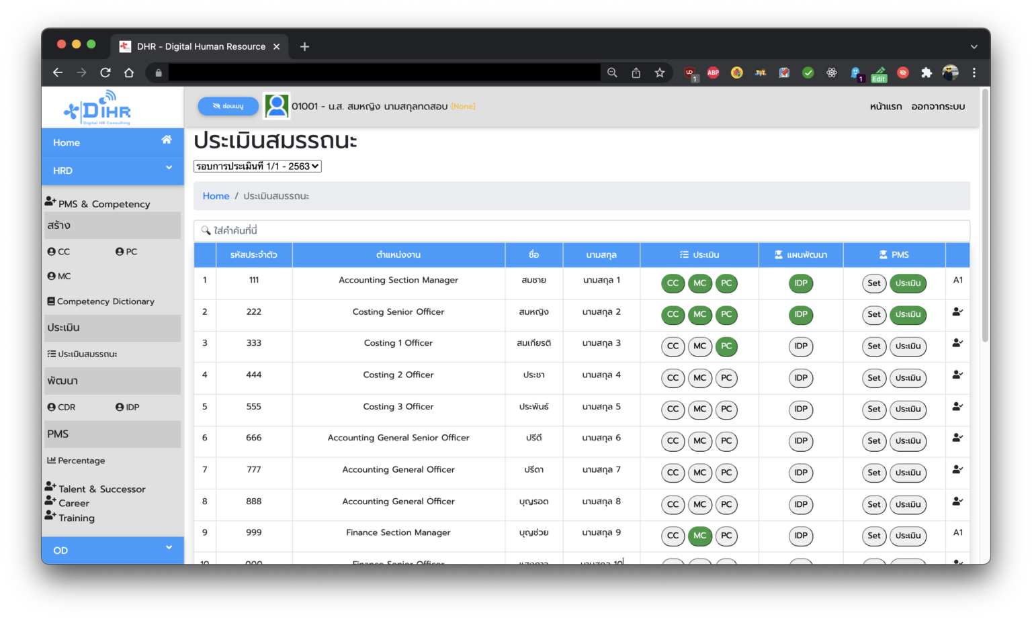Click the user-check icon in row 2
Screen dimensions: 1032x619
tap(957, 312)
